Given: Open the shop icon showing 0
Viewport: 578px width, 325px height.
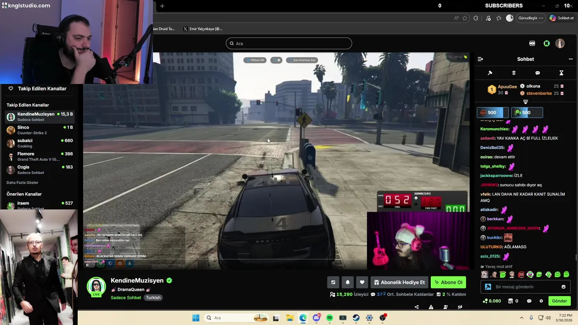Looking at the screenshot, I should pos(513,301).
